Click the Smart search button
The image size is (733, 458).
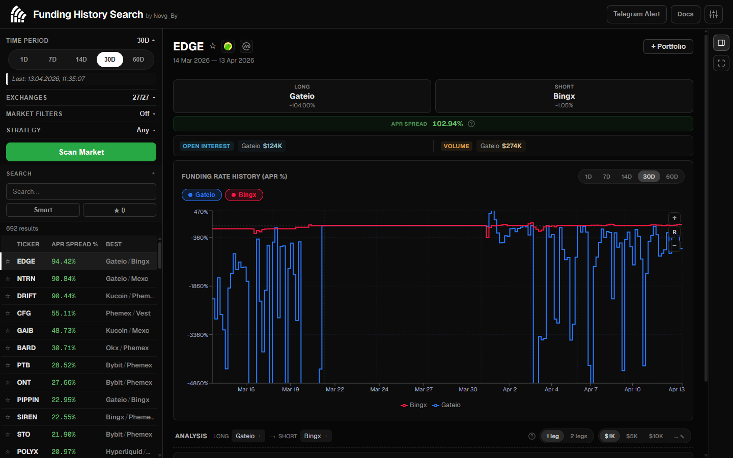pos(43,210)
